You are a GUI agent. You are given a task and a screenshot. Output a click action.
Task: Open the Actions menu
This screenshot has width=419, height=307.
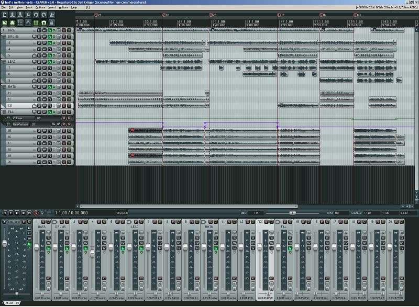(63, 7)
